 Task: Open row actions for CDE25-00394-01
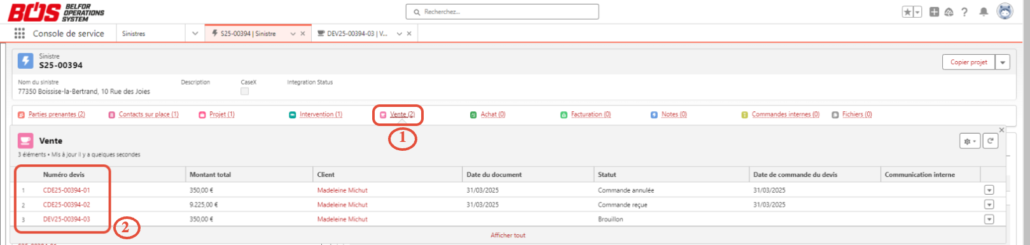coord(989,190)
